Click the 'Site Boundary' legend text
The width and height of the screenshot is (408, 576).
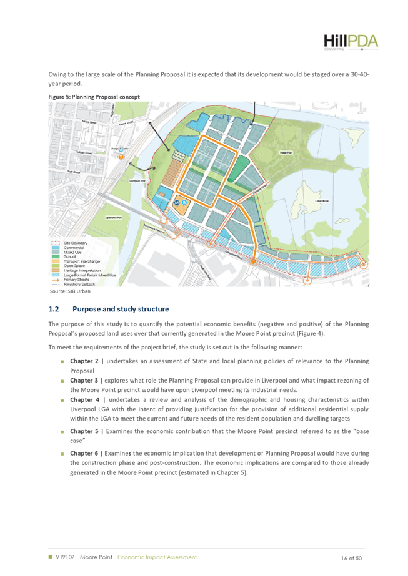pyautogui.click(x=76, y=243)
